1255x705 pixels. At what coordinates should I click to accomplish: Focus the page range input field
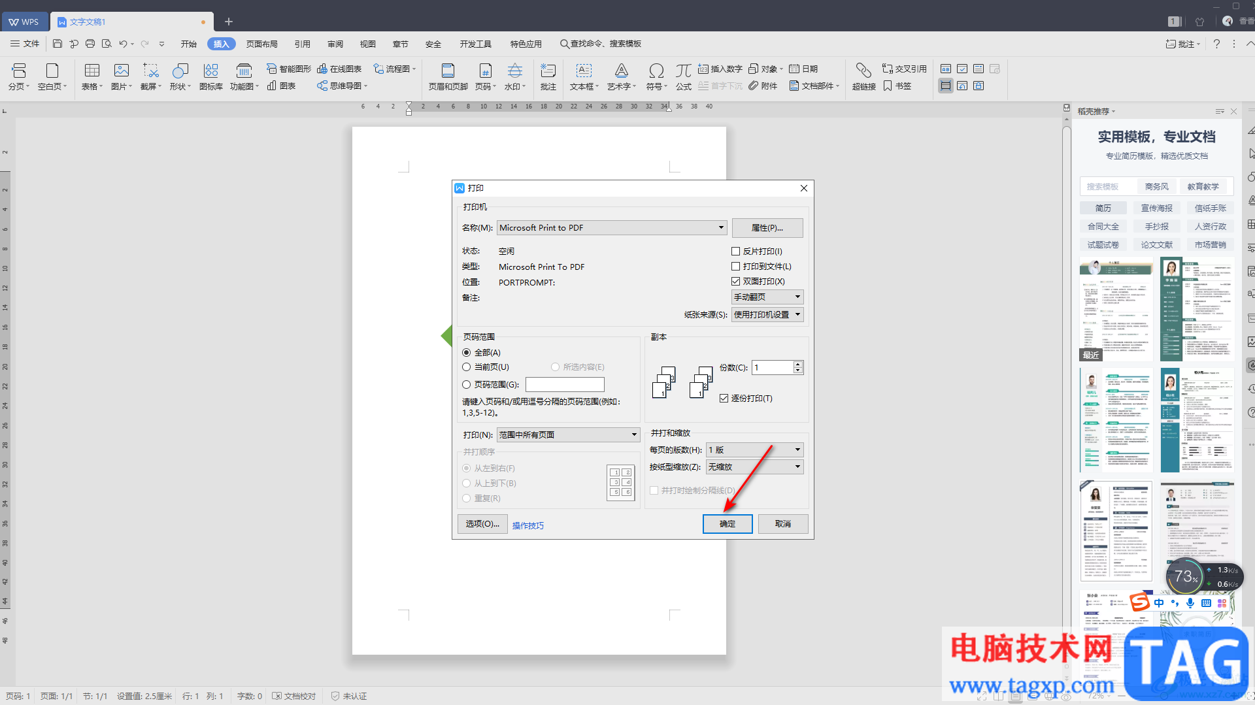point(565,385)
